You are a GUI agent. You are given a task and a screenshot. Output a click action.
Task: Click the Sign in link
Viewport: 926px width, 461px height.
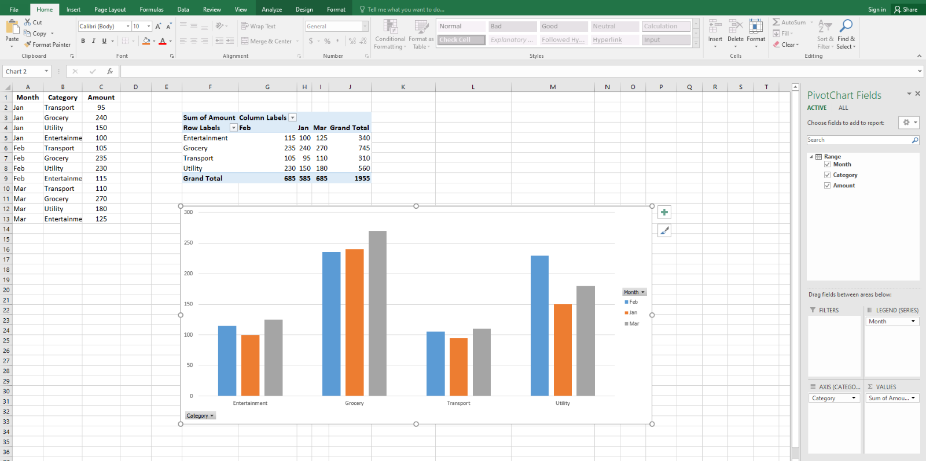click(877, 9)
